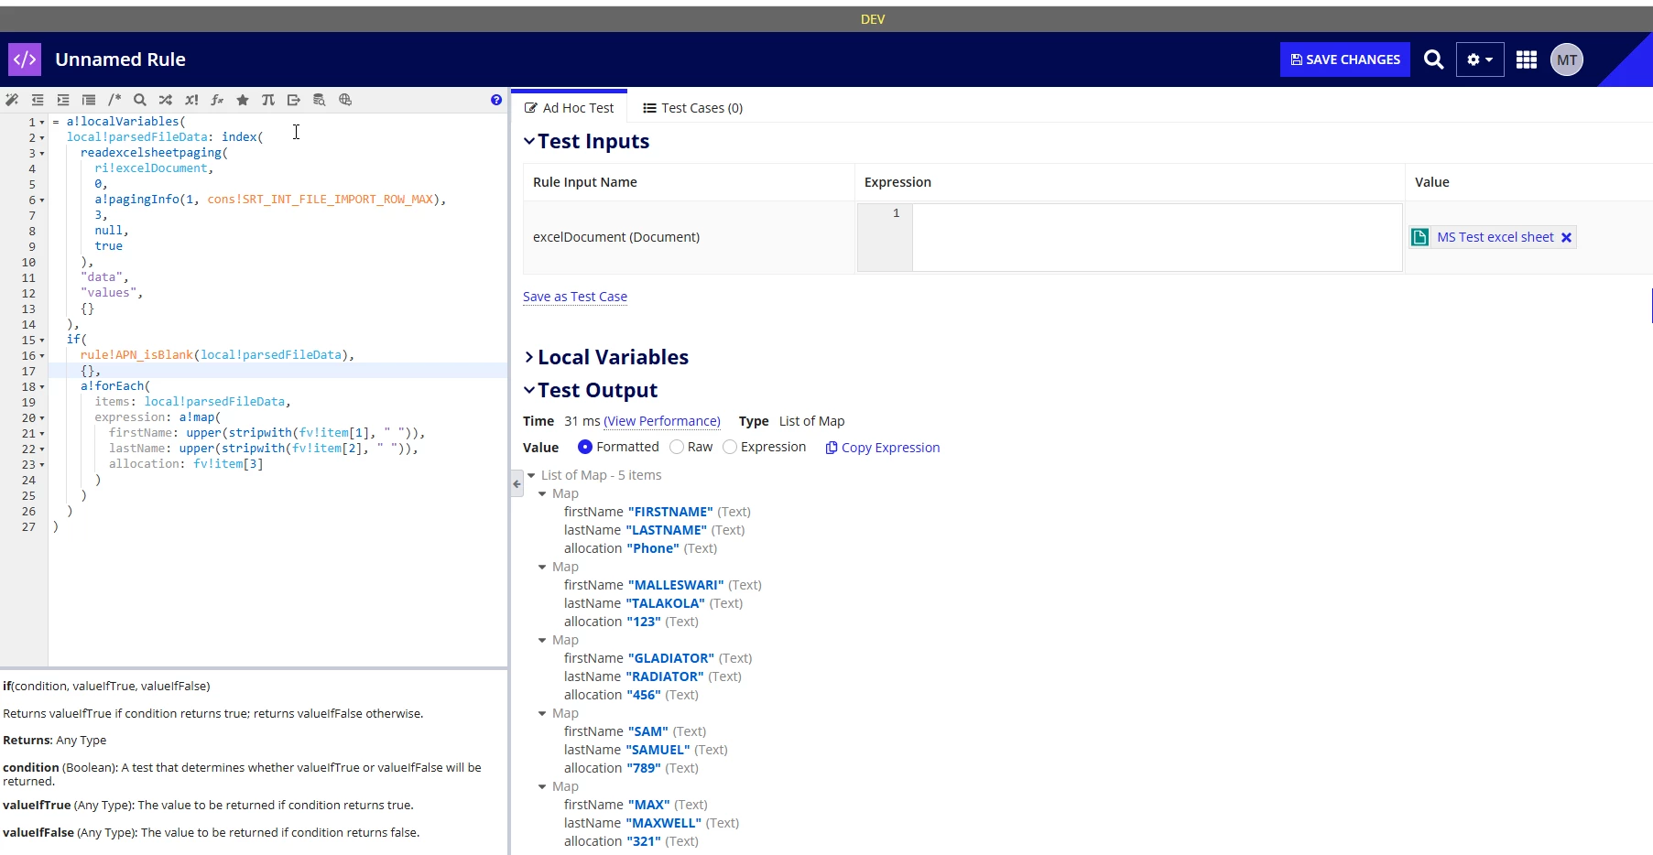1653x855 pixels.
Task: Click the allocation "Phone" value
Action: (x=653, y=548)
